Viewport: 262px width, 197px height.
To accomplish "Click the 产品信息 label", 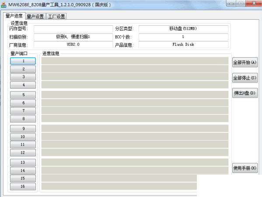I will click(124, 45).
